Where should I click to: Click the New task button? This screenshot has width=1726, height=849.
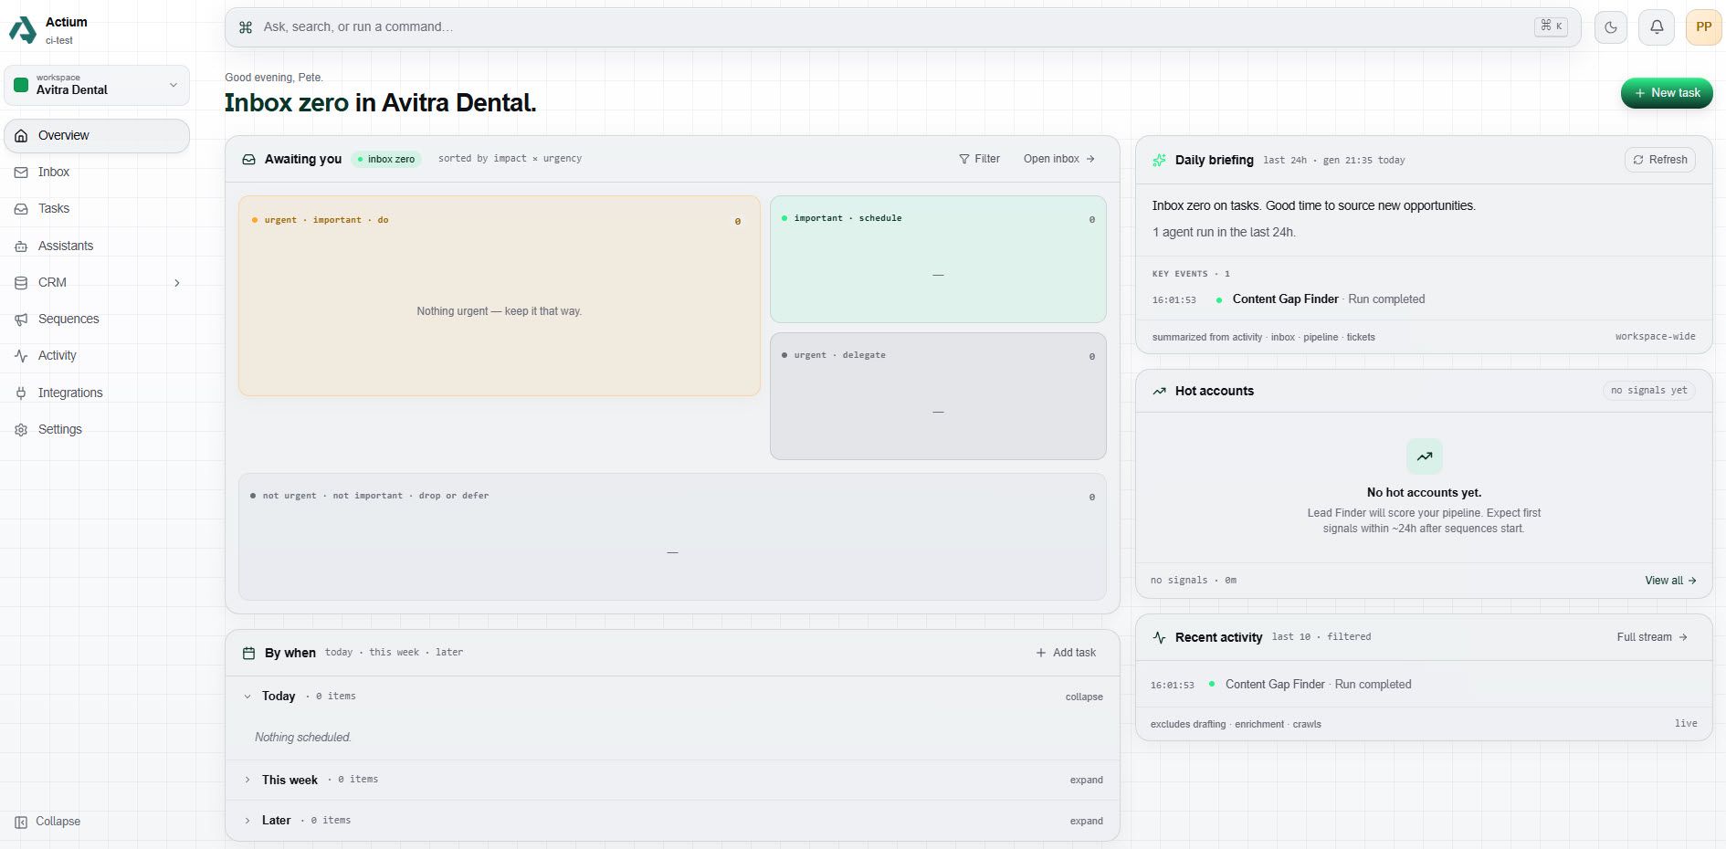pos(1667,93)
